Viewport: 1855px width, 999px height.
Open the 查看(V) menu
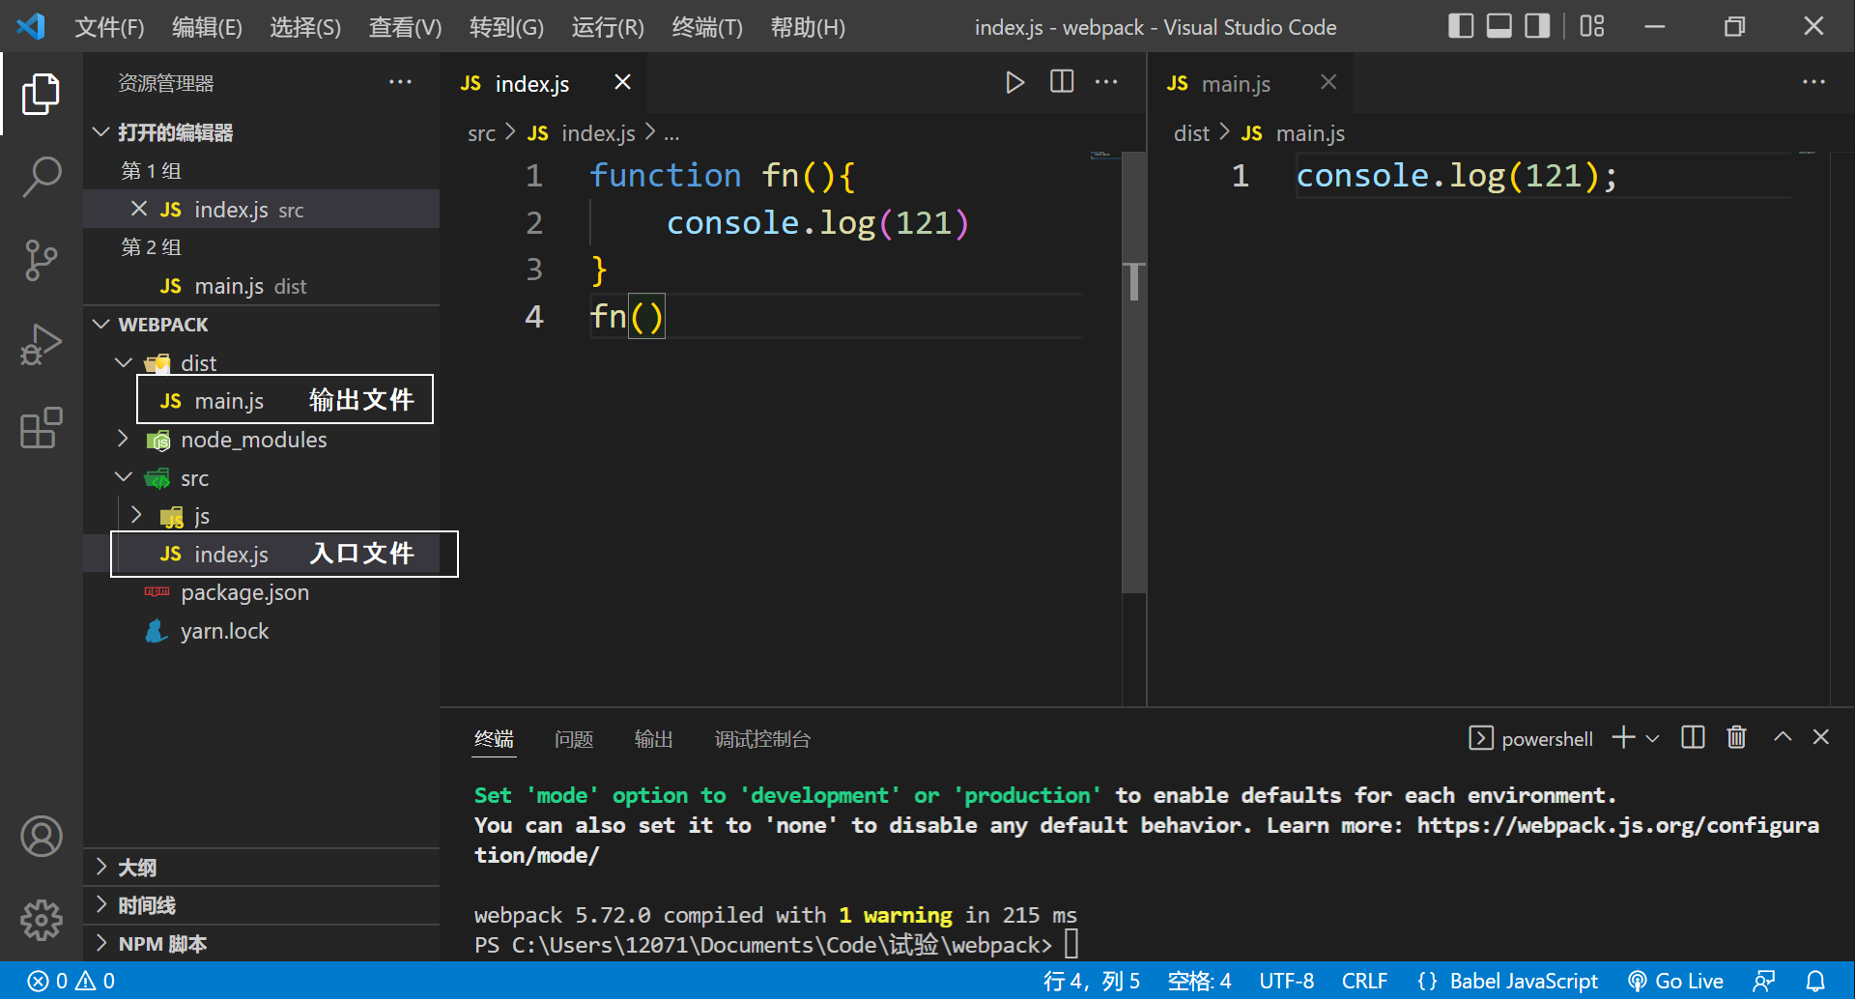click(x=405, y=27)
